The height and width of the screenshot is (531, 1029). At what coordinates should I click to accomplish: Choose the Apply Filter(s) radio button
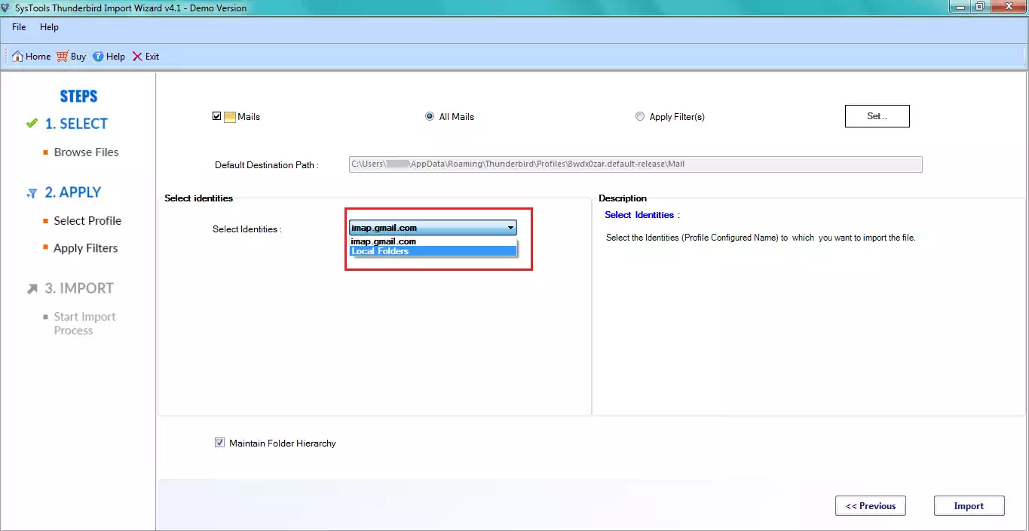(640, 117)
